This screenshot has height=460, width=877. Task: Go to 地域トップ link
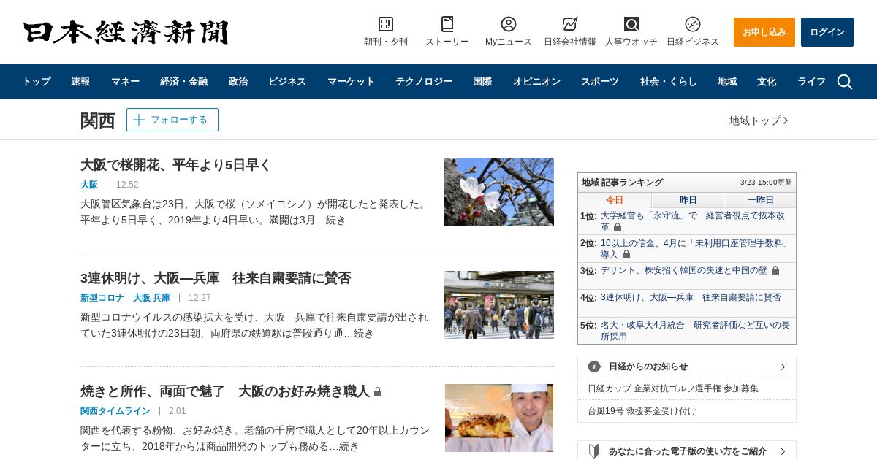759,120
